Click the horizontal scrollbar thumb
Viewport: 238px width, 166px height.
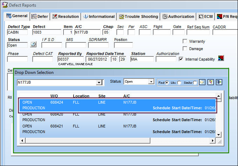[x=88, y=140]
